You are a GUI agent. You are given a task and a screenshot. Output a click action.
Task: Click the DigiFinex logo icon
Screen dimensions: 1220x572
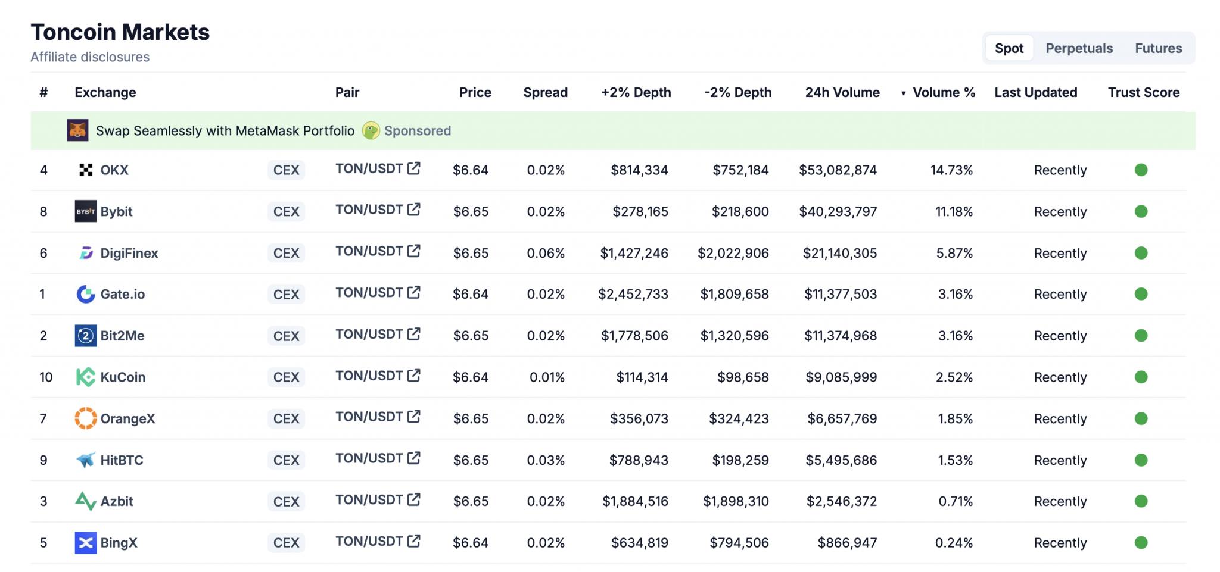(86, 253)
